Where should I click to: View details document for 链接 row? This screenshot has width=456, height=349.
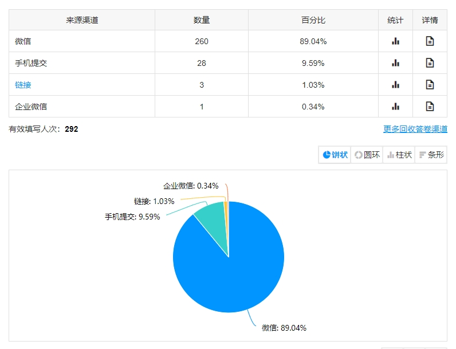(430, 85)
